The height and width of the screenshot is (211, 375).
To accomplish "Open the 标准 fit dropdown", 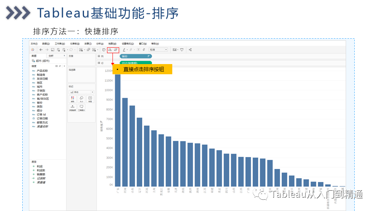I will pyautogui.click(x=158, y=50).
